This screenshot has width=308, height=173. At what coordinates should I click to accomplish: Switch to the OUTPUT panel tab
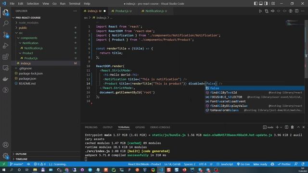(108, 127)
